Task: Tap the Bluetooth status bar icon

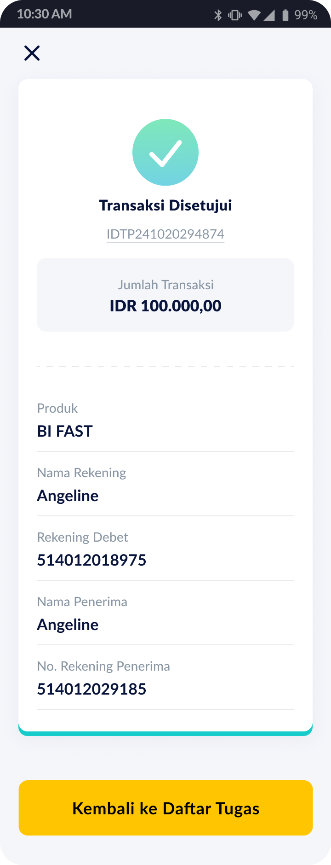Action: coord(218,15)
